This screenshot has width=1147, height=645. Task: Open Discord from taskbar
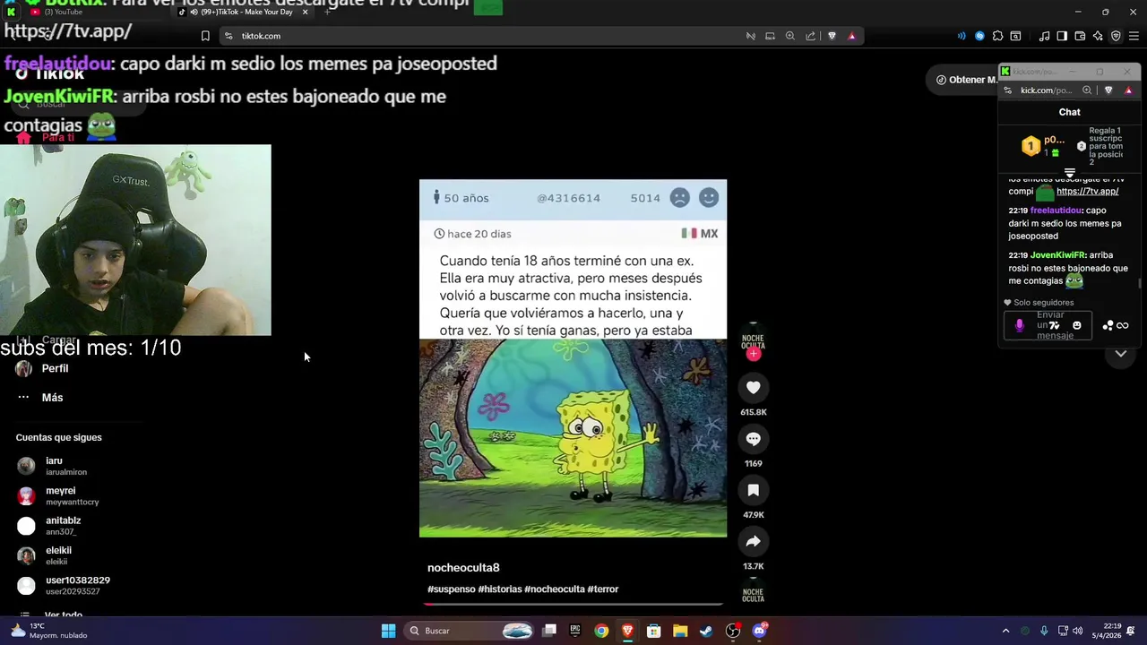759,631
